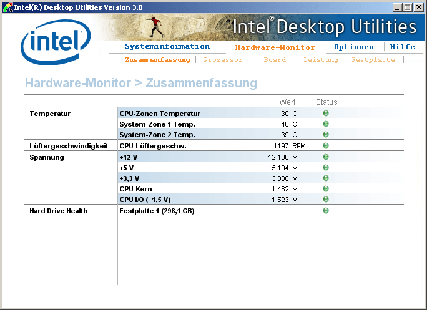Click the System-Zone 1 Temp. label
The width and height of the screenshot is (427, 310).
point(157,124)
